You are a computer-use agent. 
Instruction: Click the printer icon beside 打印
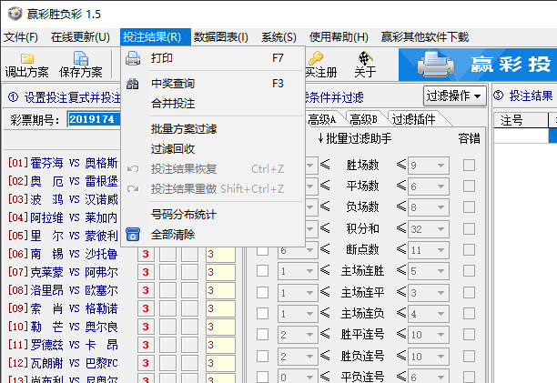pyautogui.click(x=133, y=58)
